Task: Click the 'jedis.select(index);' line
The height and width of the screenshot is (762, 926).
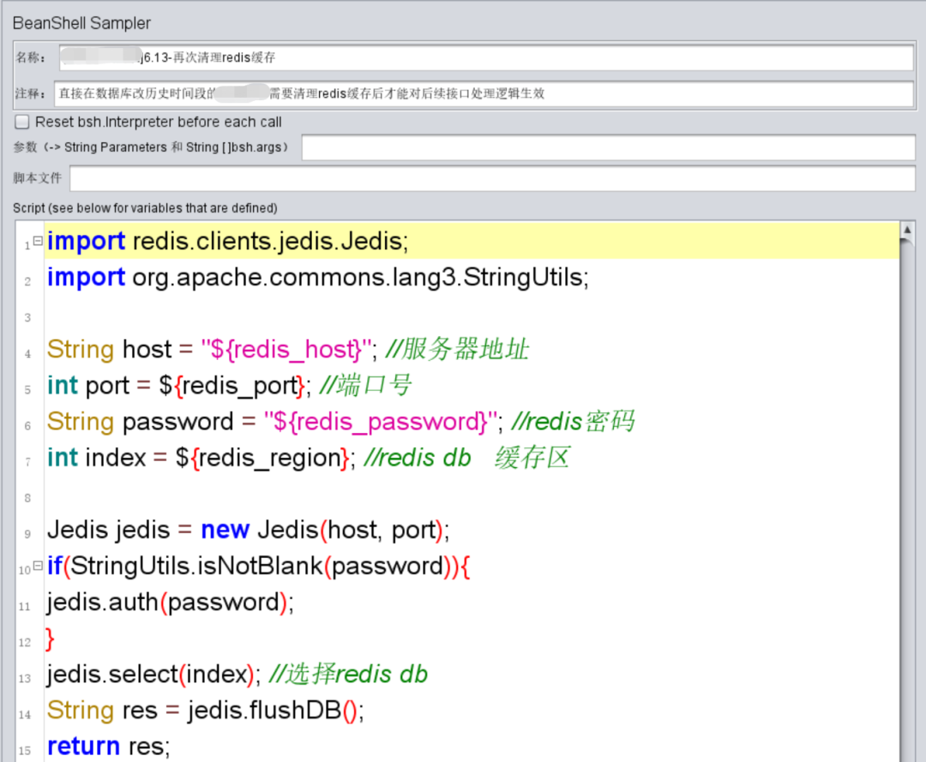Action: click(x=238, y=674)
